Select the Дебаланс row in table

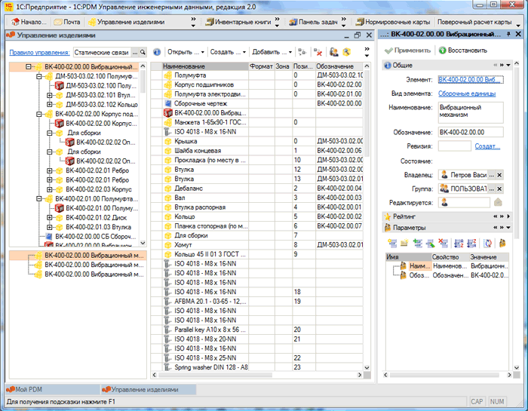pyautogui.click(x=256, y=189)
